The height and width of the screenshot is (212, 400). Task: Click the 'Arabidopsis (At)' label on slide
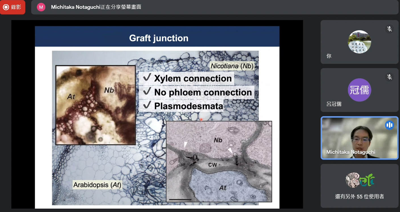(x=97, y=185)
